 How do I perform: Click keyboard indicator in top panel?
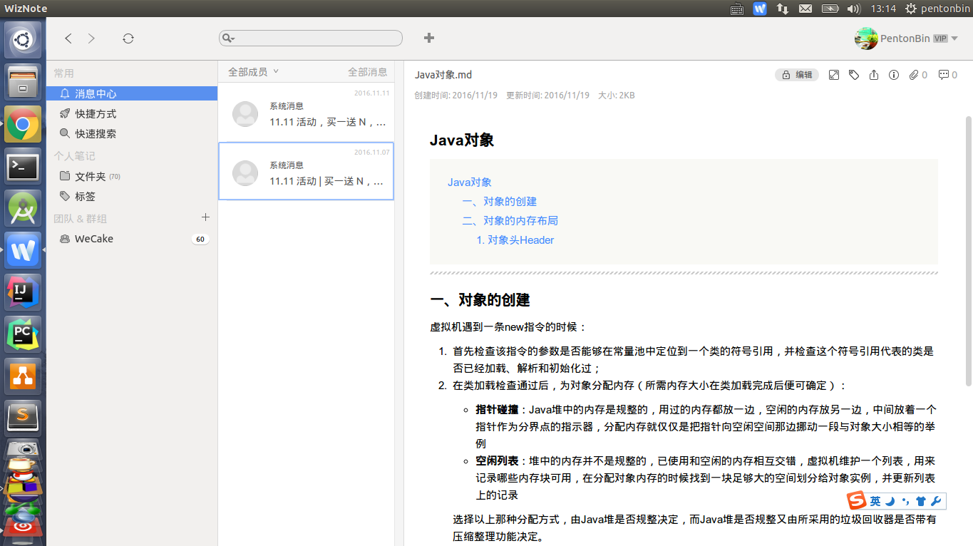pyautogui.click(x=737, y=9)
